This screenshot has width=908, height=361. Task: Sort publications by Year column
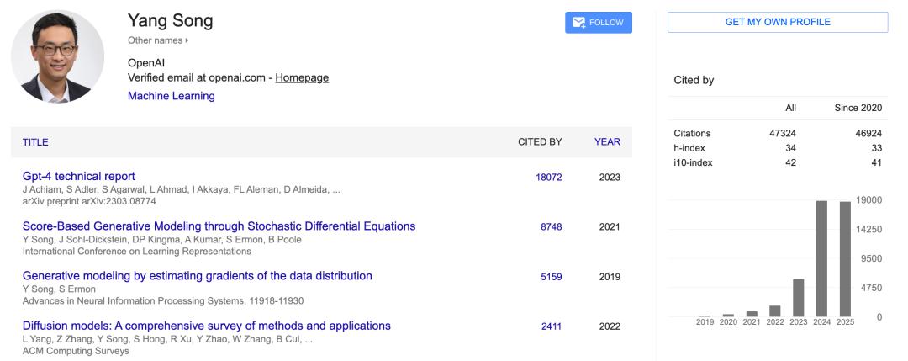[607, 142]
